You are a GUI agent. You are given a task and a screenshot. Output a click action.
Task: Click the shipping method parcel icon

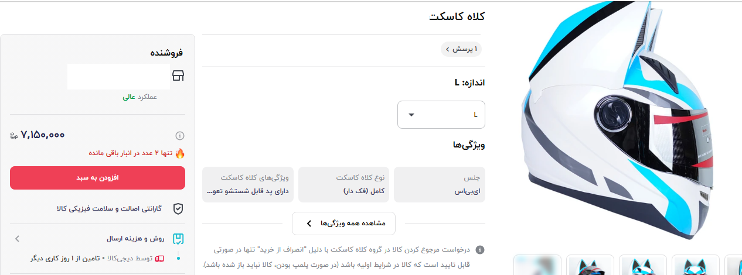click(x=178, y=239)
